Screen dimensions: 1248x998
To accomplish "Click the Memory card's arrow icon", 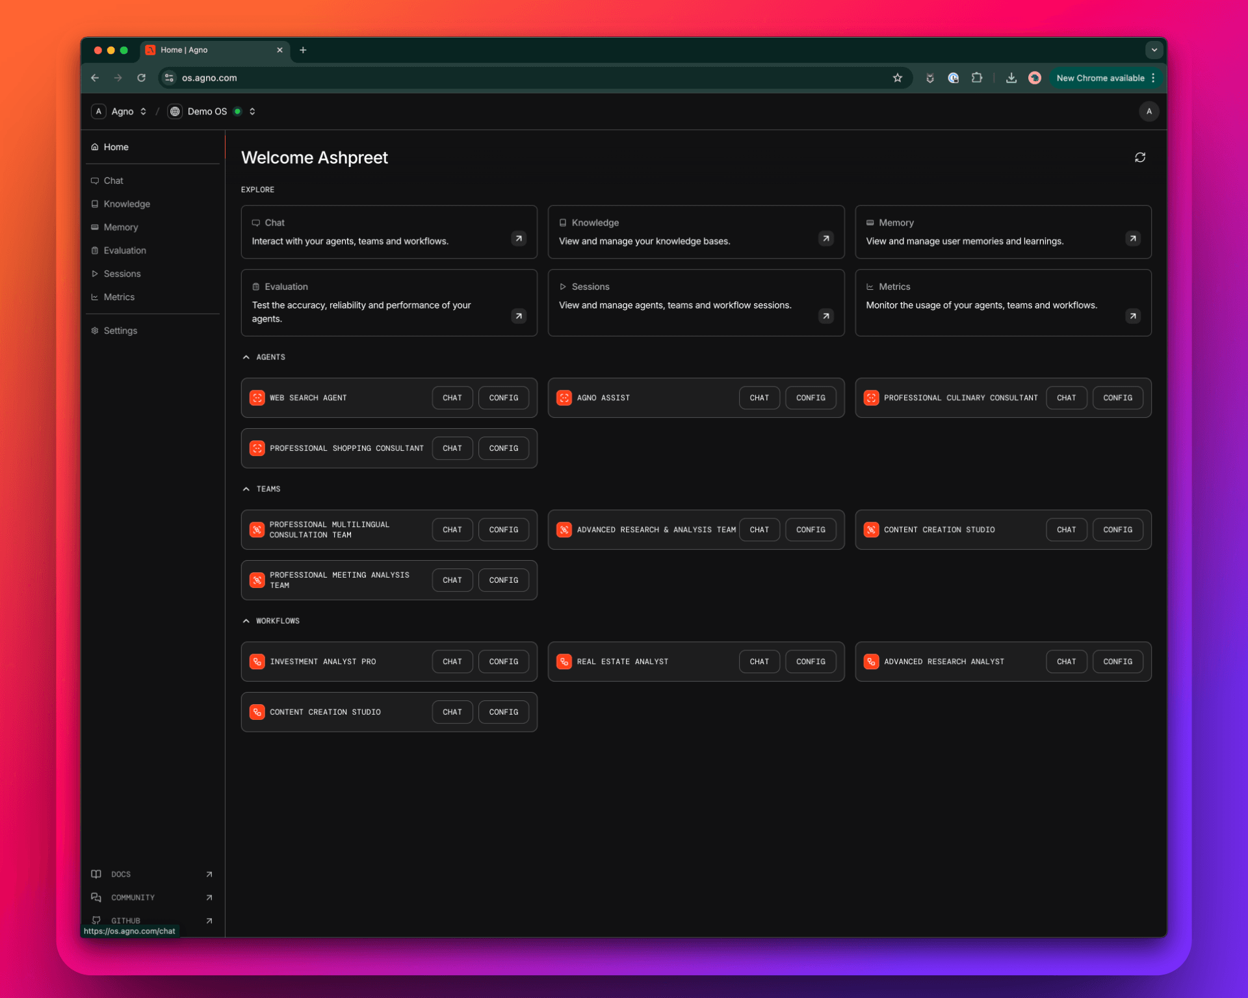I will pyautogui.click(x=1132, y=238).
